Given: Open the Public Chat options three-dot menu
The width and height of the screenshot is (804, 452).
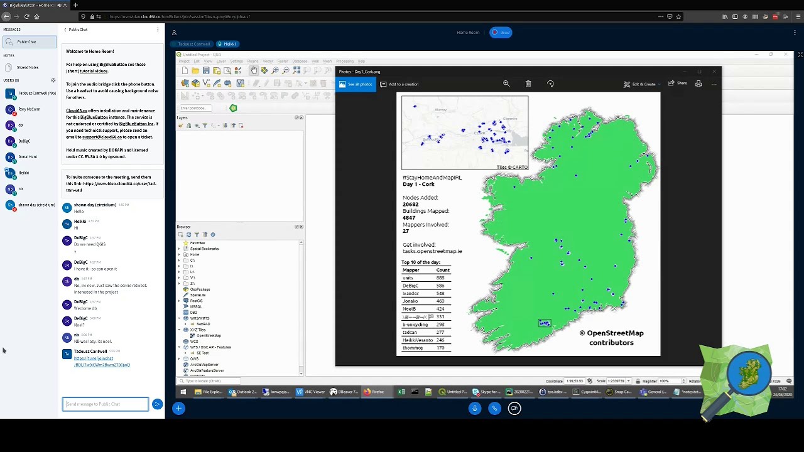Looking at the screenshot, I should click(158, 30).
